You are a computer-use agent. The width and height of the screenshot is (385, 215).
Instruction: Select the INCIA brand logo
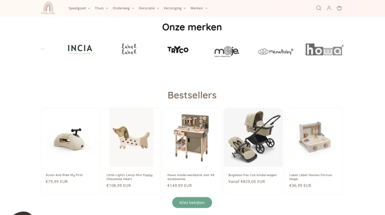(80, 49)
